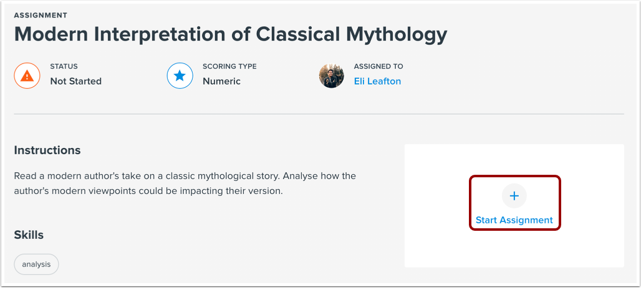Click the plus icon above Start Assignment
Image resolution: width=641 pixels, height=288 pixels.
tap(514, 196)
